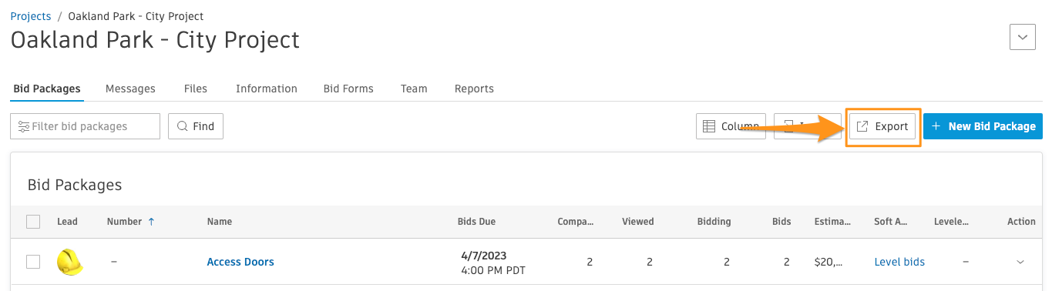Click the Number column sort arrow
The height and width of the screenshot is (291, 1052).
tap(151, 222)
